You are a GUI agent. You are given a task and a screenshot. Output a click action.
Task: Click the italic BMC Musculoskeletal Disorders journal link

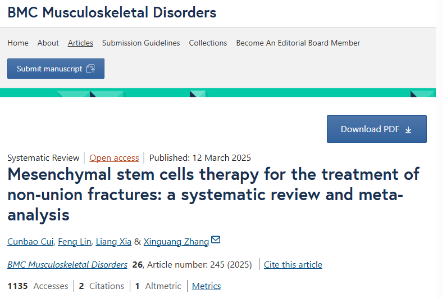67,264
